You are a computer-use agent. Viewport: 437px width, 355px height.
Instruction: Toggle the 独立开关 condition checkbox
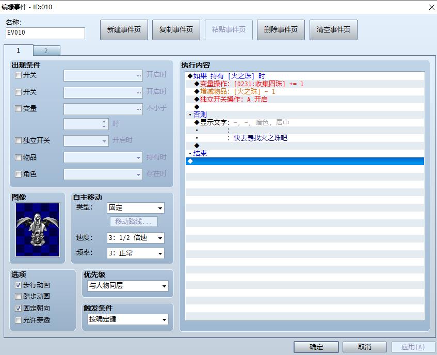[x=18, y=140]
